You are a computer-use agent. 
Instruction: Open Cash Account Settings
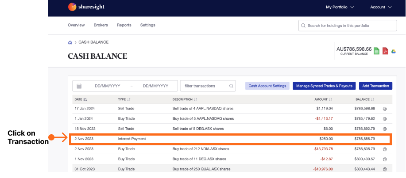point(267,86)
